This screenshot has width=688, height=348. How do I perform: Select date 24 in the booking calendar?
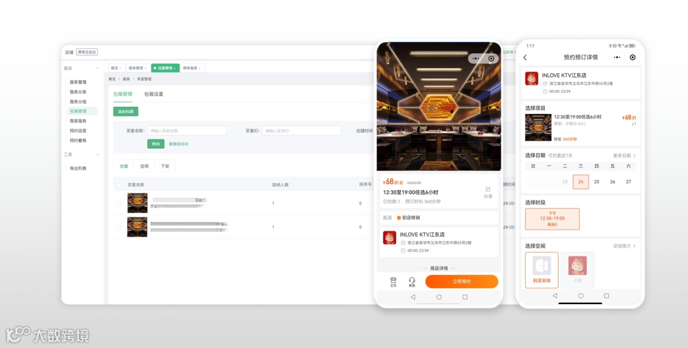[x=580, y=181]
